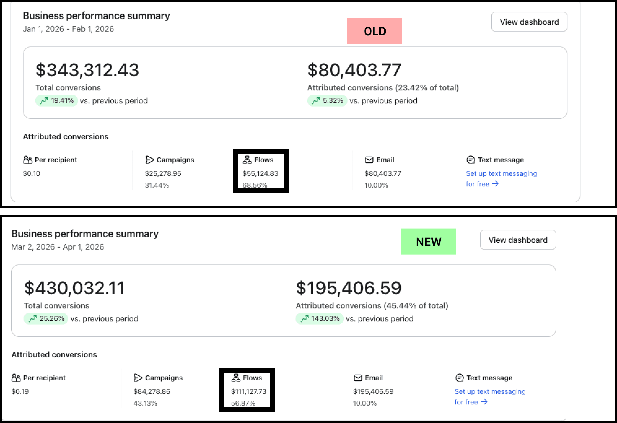Open the text messaging setup link in NEW panel
The width and height of the screenshot is (617, 423).
pyautogui.click(x=490, y=392)
